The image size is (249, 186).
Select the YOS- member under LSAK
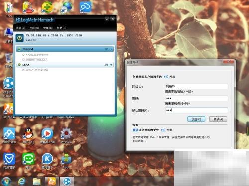[x=35, y=70]
